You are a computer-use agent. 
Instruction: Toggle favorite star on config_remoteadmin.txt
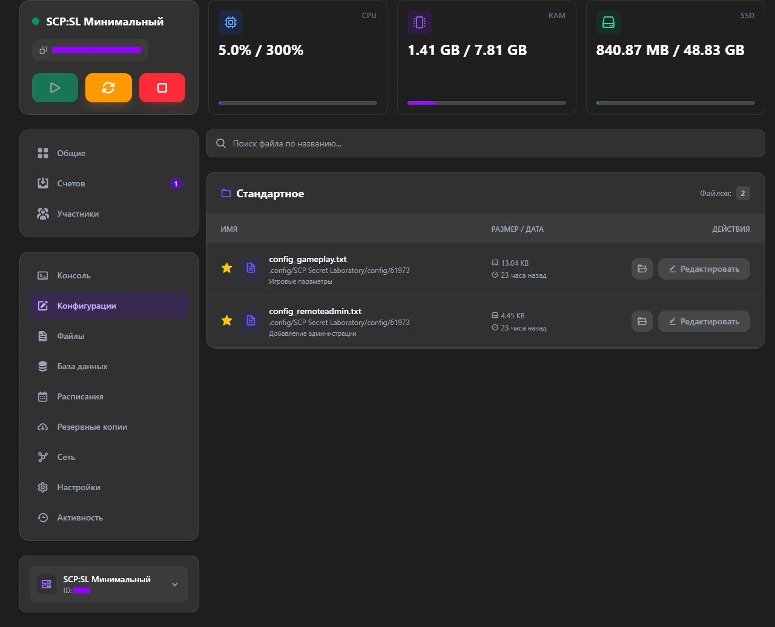click(x=227, y=321)
